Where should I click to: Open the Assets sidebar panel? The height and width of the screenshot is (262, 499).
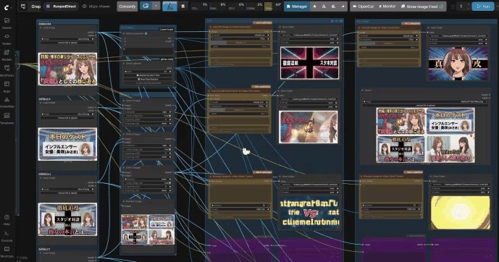pyautogui.click(x=7, y=23)
